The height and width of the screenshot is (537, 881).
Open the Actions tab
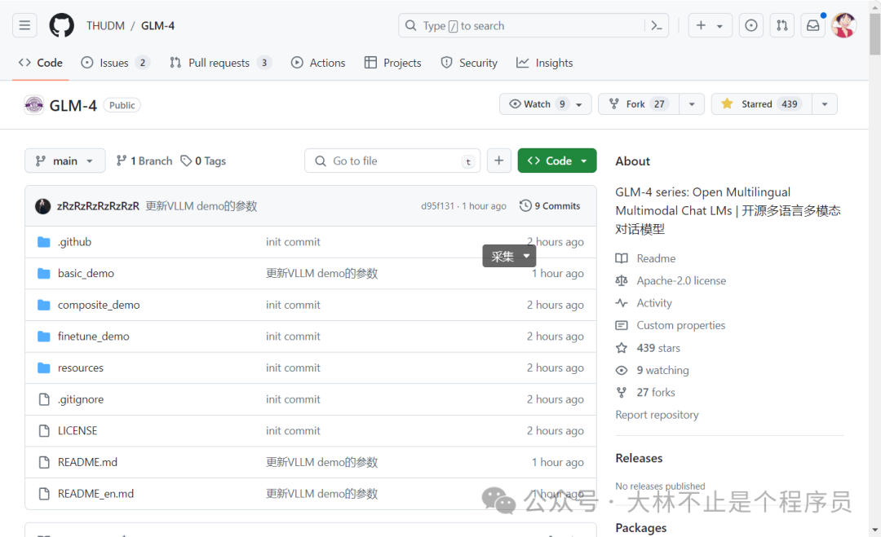tap(318, 63)
